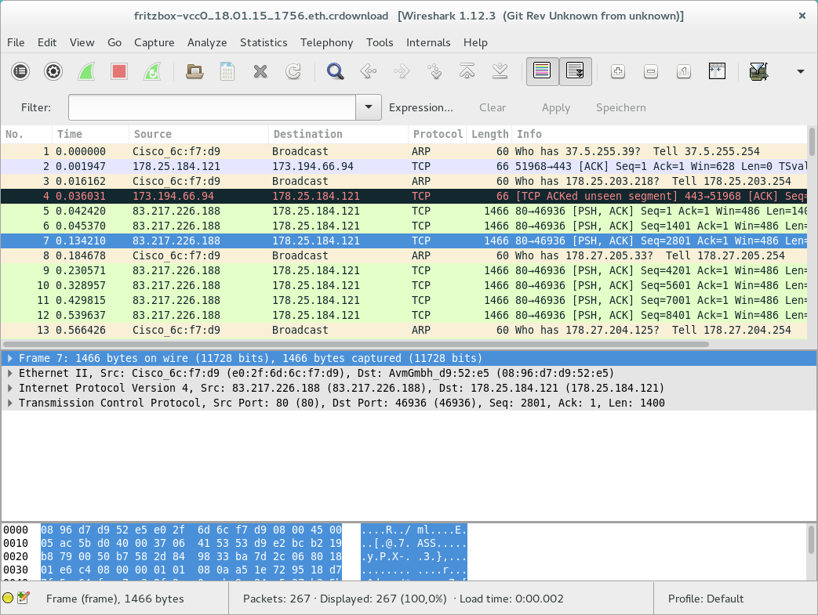Click the Speichern filter button
818x615 pixels.
[x=620, y=107]
